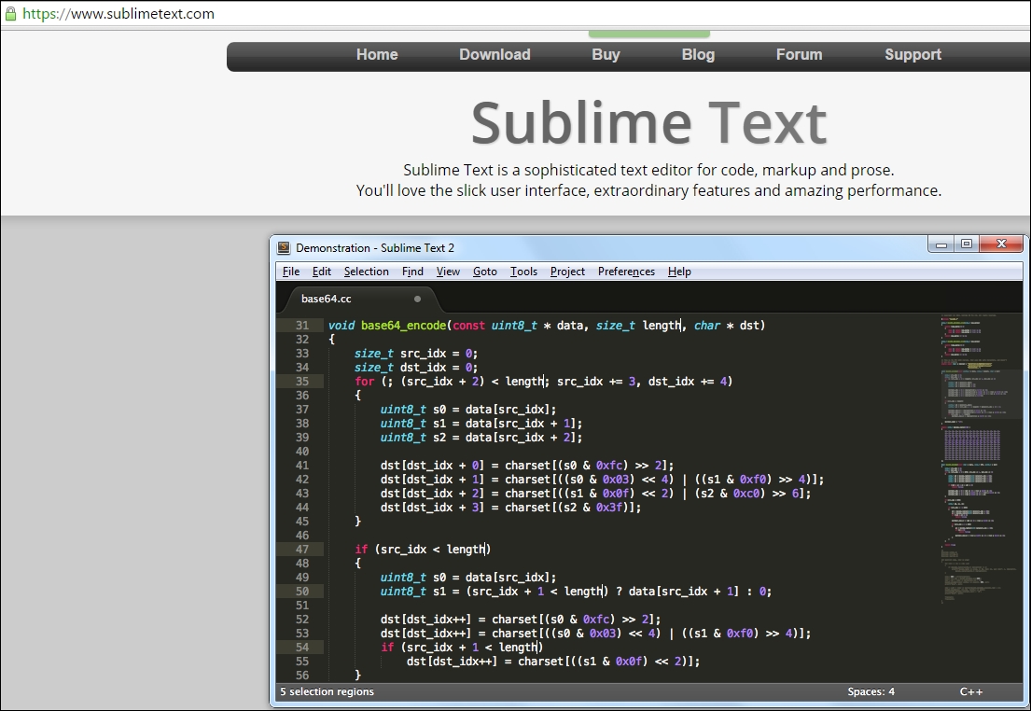Click the Sublime Text app icon in title bar
1031x711 pixels.
click(x=284, y=248)
